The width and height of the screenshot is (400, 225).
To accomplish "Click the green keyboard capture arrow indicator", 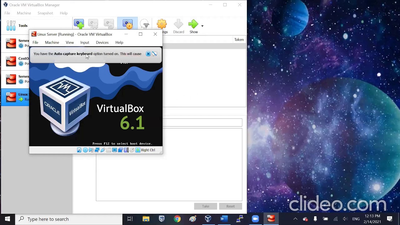I will 138,150.
